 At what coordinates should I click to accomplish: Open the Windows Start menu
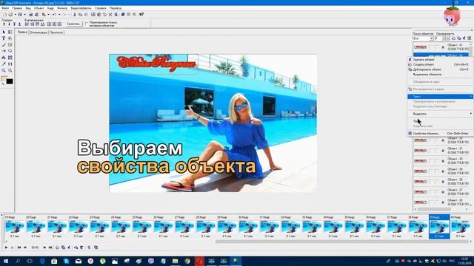(6, 261)
